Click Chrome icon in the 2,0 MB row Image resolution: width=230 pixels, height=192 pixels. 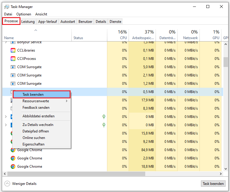click(x=13, y=158)
